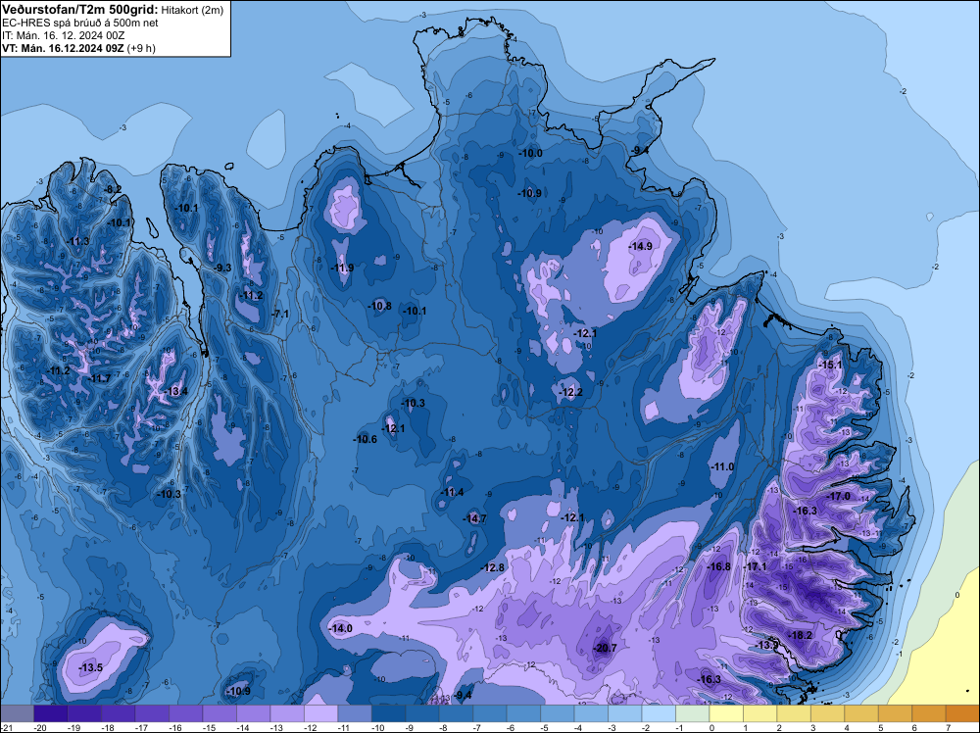Click the '-20' value on the legend scale
This screenshot has width=980, height=733.
(x=40, y=727)
